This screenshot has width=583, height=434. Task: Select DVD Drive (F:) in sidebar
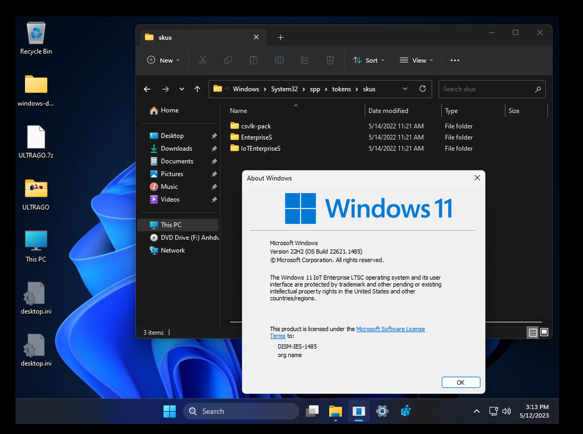(183, 238)
